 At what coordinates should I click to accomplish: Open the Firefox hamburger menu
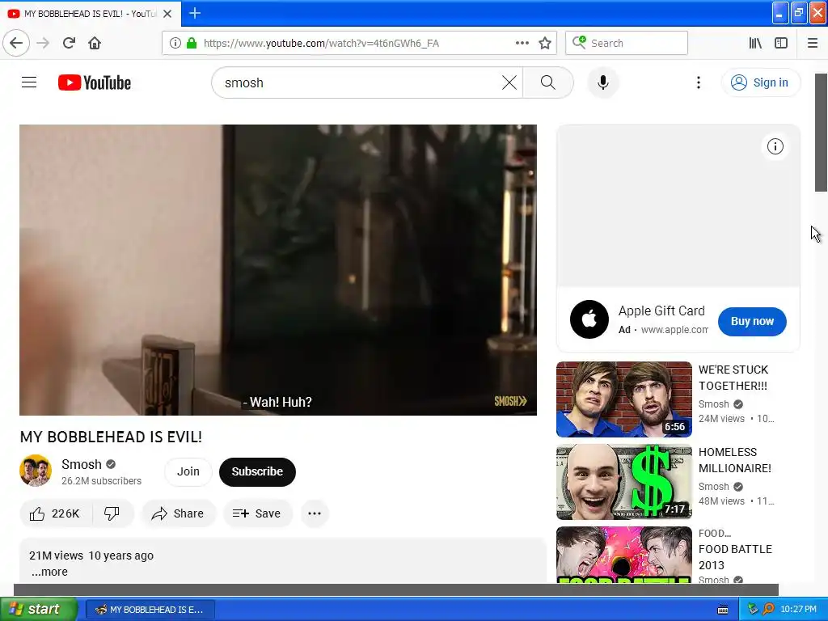[x=812, y=43]
